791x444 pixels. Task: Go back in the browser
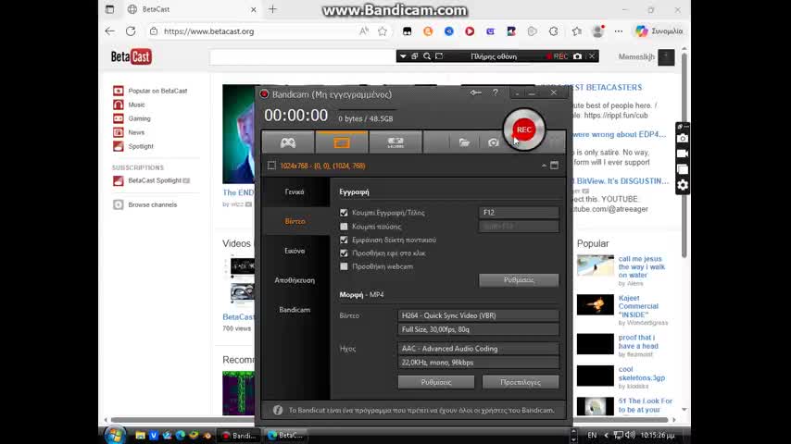109,31
